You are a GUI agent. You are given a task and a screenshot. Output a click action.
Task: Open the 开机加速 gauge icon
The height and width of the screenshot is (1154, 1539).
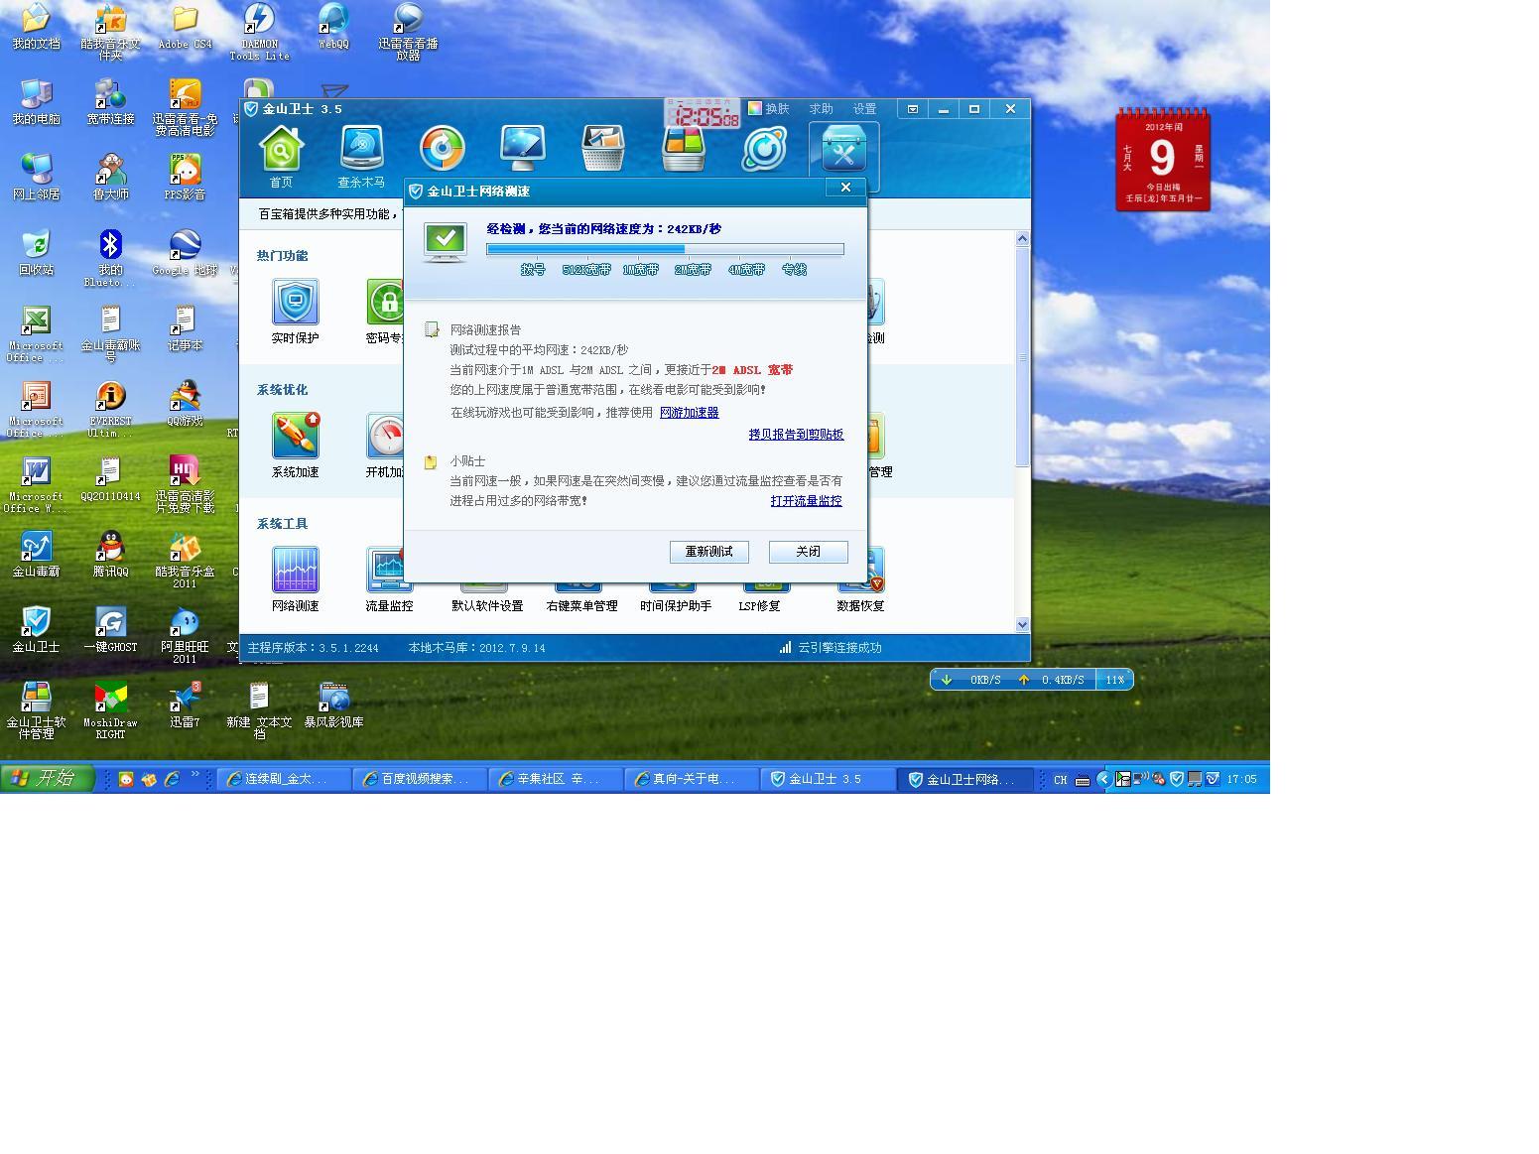pyautogui.click(x=385, y=436)
